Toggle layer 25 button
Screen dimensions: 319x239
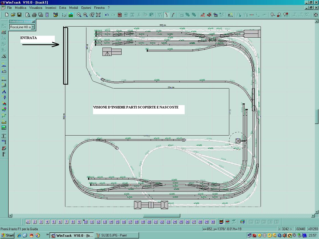[x=181, y=222]
